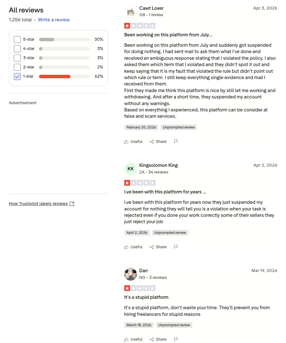Open the Write a review link
The image size is (286, 343).
tap(54, 20)
